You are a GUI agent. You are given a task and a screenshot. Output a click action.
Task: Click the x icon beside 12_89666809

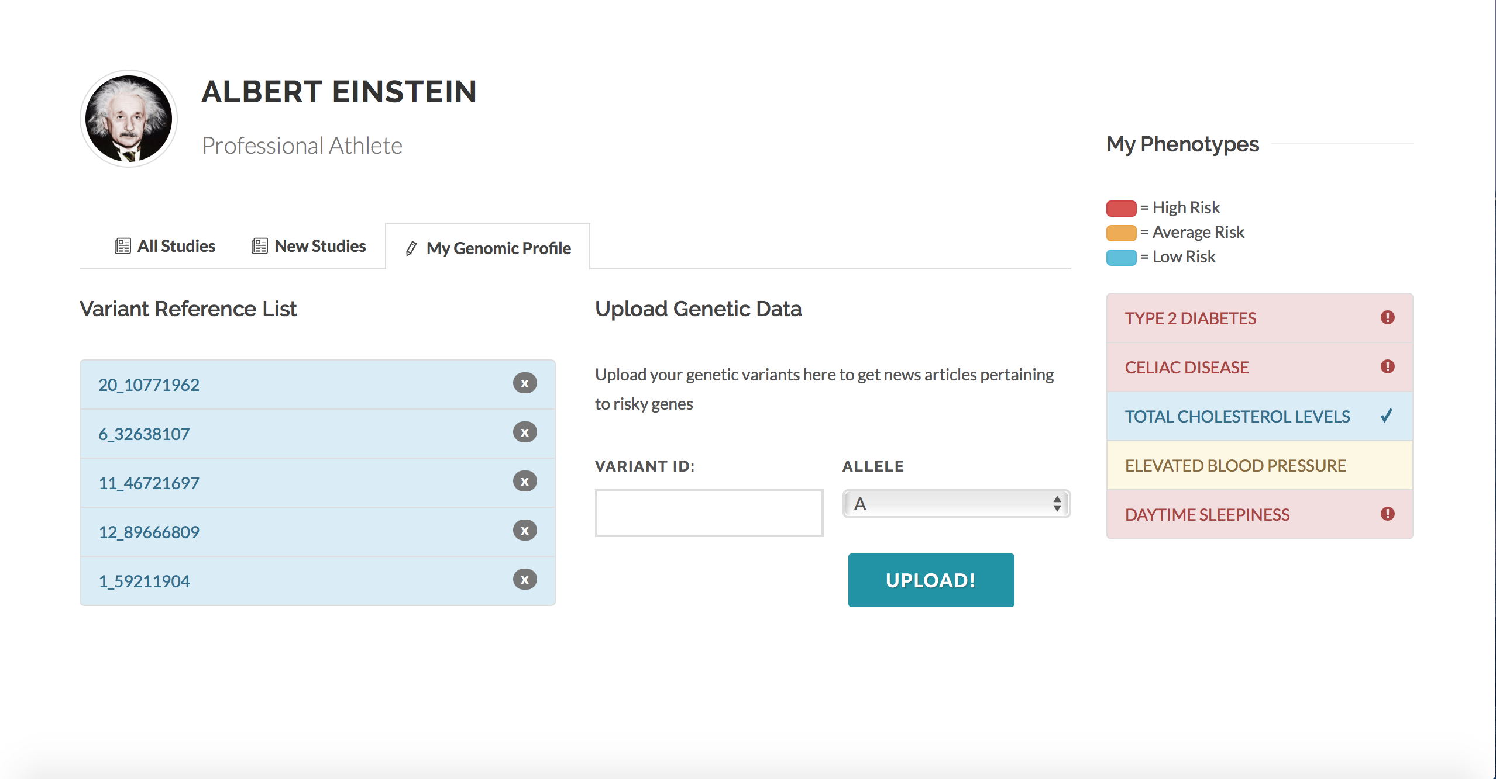point(525,531)
